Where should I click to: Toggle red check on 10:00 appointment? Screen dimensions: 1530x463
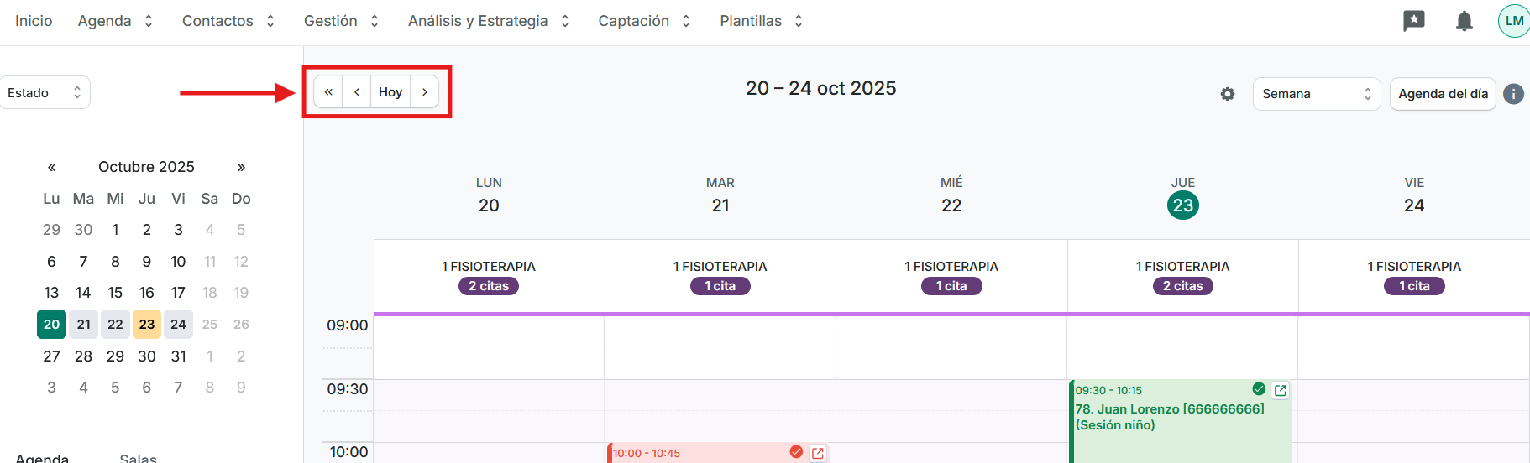(796, 452)
